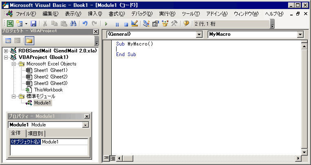Switch to Microsoft Excel view icon

point(10,24)
